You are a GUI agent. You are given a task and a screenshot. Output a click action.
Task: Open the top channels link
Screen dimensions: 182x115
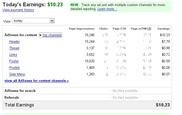52,35
